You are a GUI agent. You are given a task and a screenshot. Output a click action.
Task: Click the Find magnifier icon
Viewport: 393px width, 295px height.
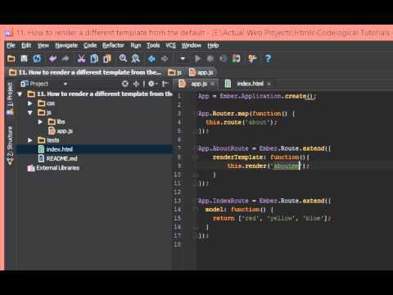point(123,58)
